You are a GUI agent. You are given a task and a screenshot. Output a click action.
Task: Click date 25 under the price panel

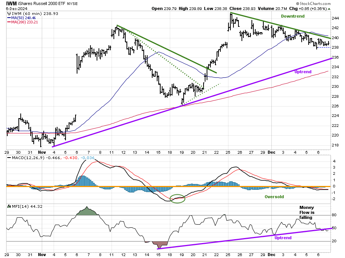coord(228,152)
